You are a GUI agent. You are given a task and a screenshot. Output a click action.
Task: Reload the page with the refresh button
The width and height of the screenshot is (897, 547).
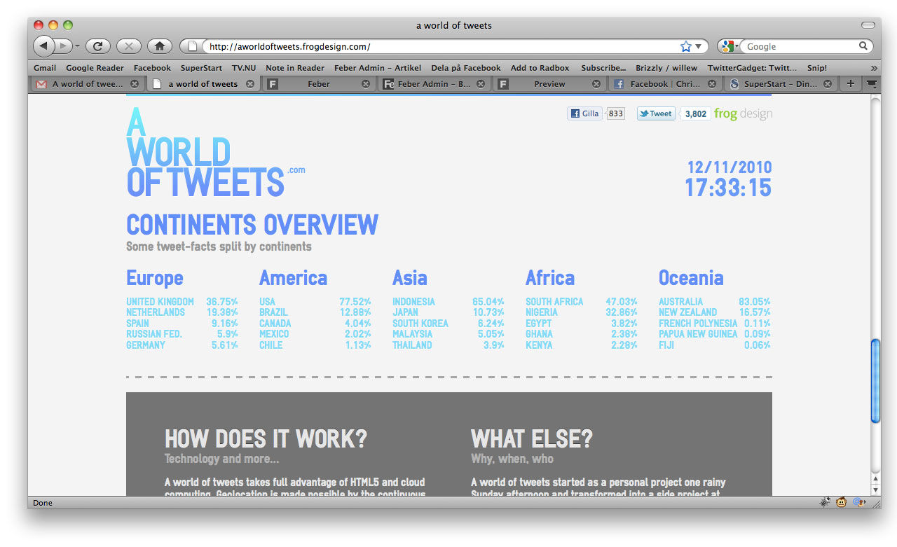(x=97, y=46)
